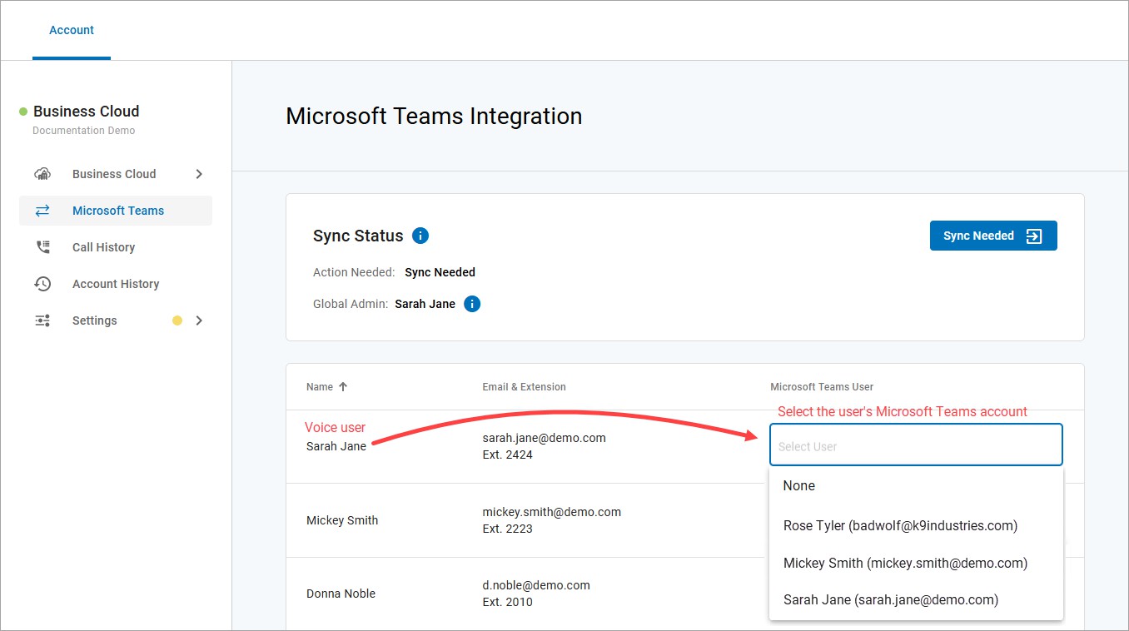Choose Sarah Jane from the dropdown list
Image resolution: width=1129 pixels, height=631 pixels.
916,600
